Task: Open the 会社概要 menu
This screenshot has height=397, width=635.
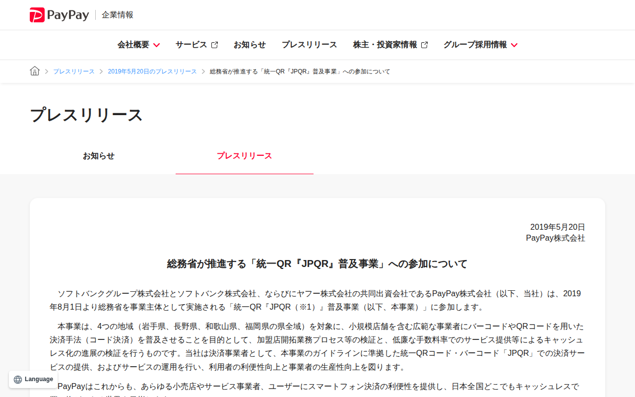Action: [x=138, y=45]
